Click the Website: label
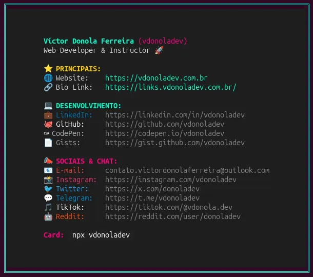313x277 pixels. point(72,78)
